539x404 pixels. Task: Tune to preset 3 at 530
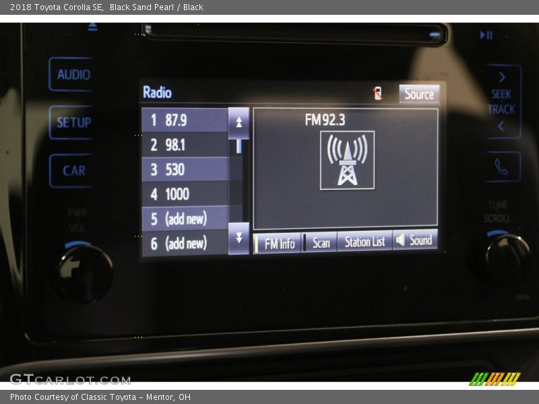pyautogui.click(x=185, y=170)
